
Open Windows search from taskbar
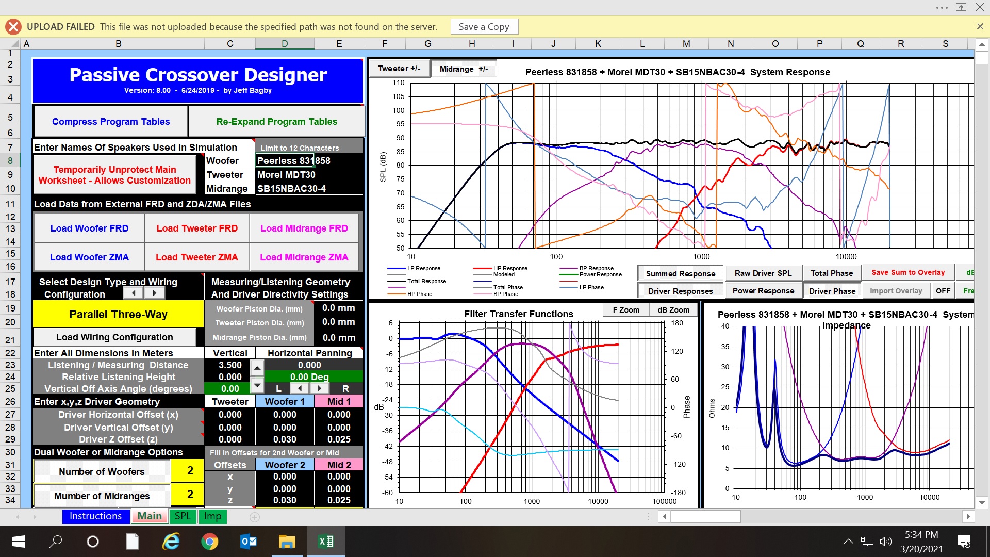point(56,542)
